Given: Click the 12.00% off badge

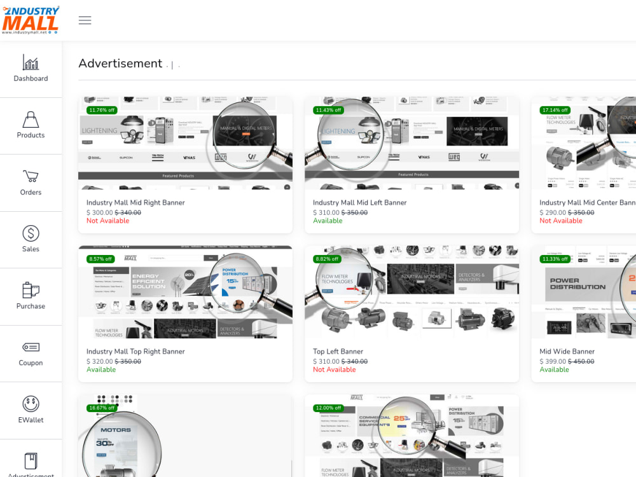Looking at the screenshot, I should [x=329, y=408].
